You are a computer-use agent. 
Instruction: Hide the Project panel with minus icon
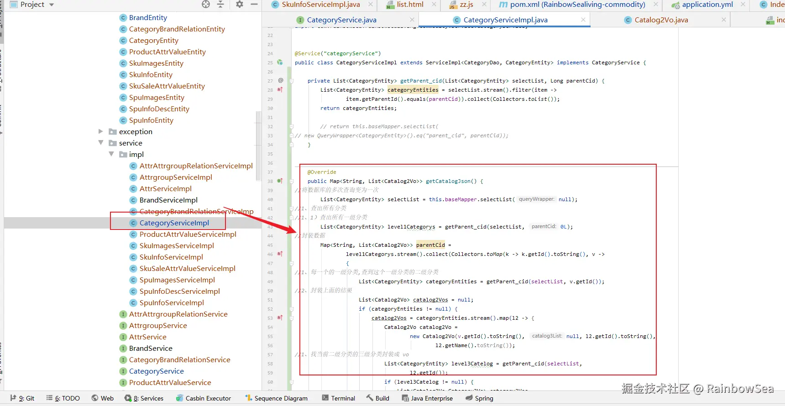click(x=254, y=4)
